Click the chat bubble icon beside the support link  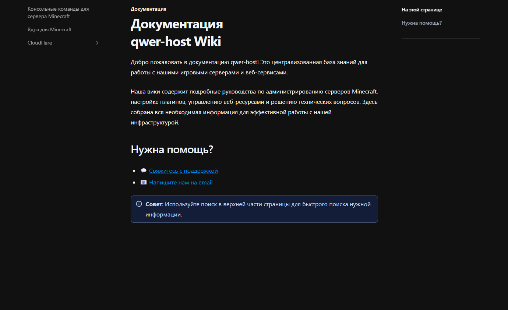[x=143, y=170]
